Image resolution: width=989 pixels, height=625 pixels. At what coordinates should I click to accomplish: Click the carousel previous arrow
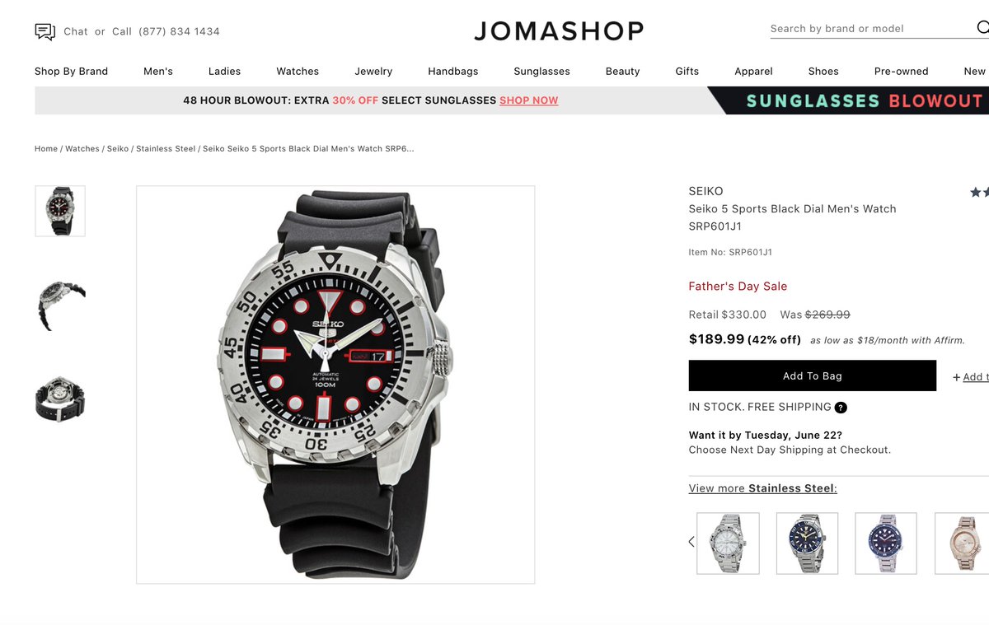691,542
